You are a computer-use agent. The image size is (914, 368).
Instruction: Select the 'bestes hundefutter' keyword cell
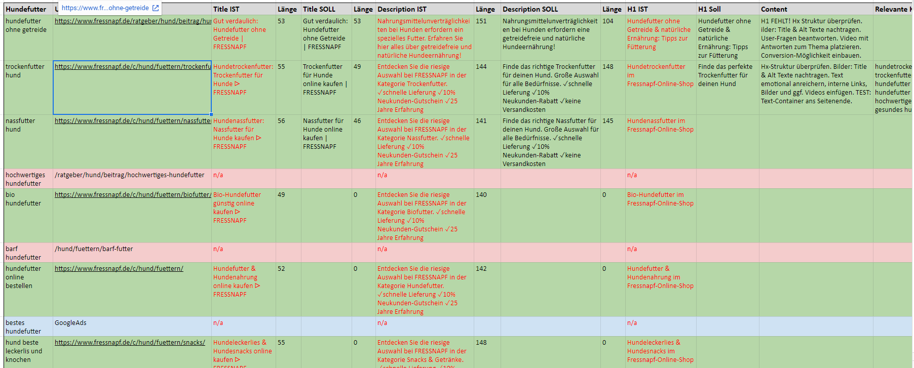pos(28,327)
